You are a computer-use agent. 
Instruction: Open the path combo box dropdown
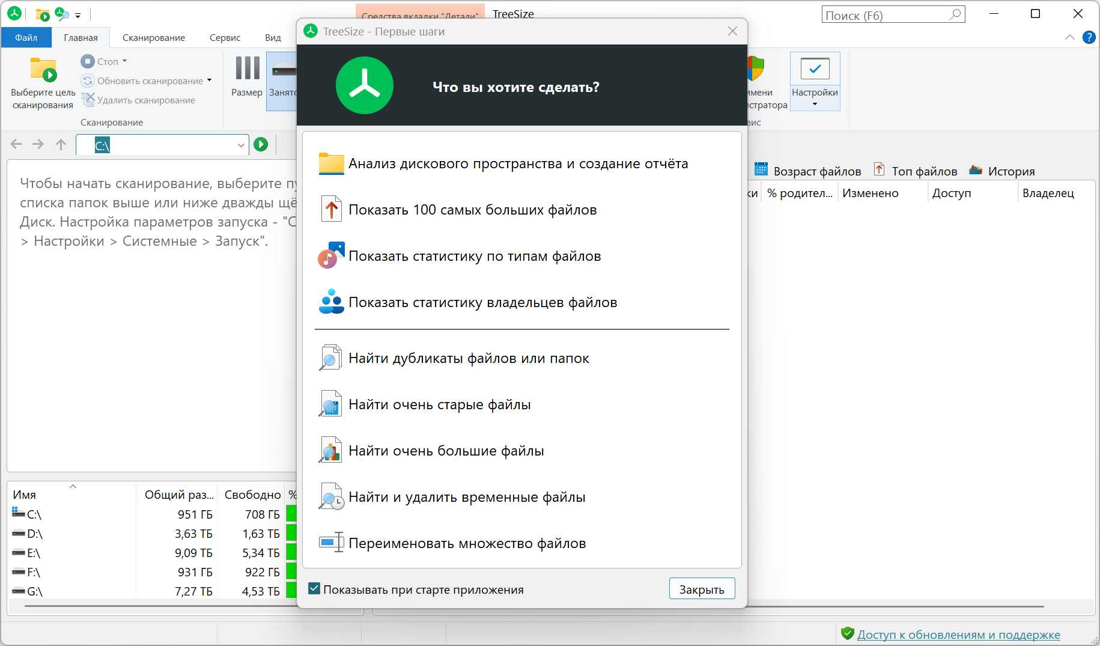(x=241, y=145)
